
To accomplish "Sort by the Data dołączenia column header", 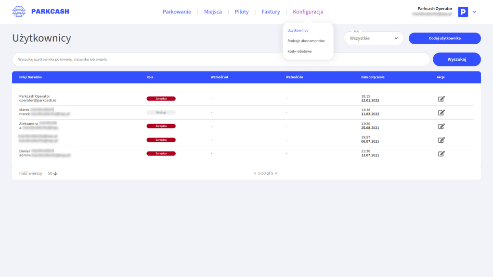I will (x=373, y=77).
